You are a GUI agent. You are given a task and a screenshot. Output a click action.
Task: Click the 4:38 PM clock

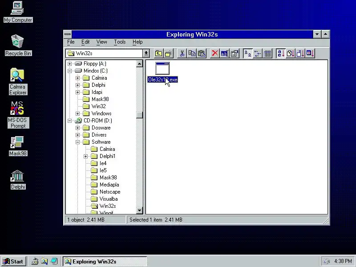[343, 261]
